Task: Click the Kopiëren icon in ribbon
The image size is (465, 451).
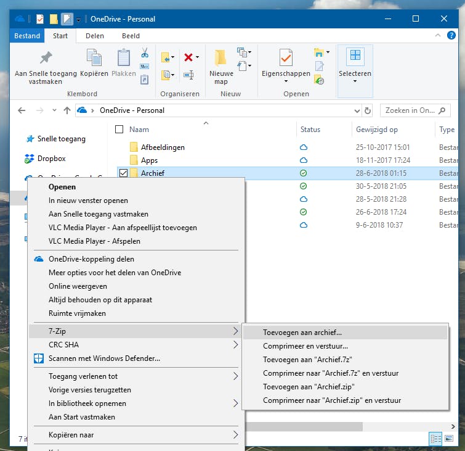Action: tap(94, 57)
